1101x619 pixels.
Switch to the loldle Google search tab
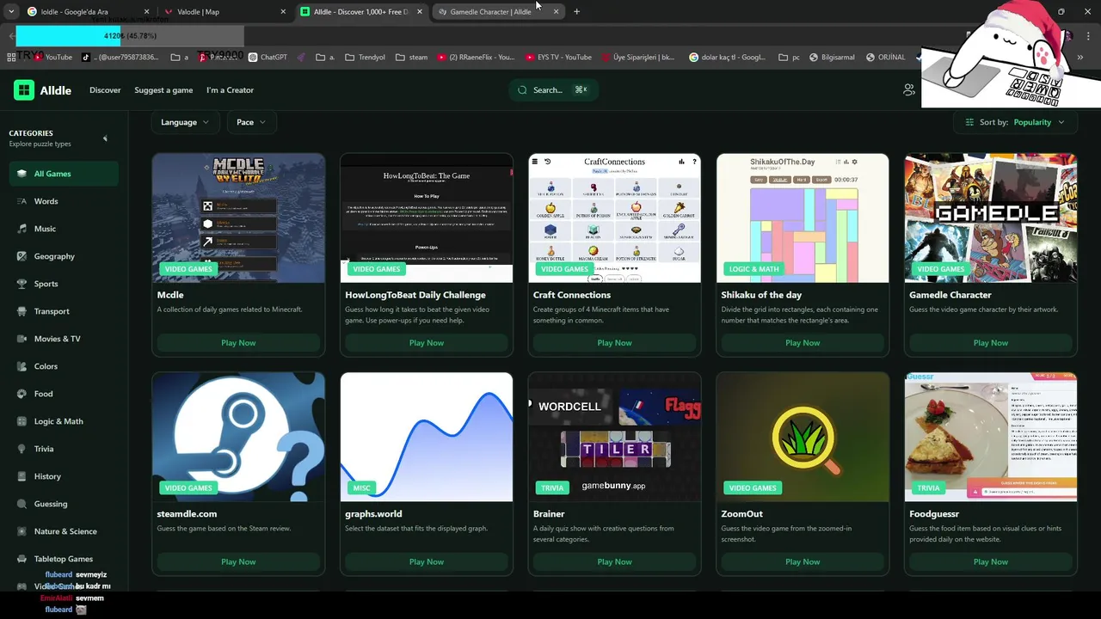click(89, 12)
